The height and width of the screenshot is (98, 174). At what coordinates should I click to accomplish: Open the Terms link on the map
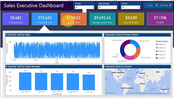click(165, 93)
